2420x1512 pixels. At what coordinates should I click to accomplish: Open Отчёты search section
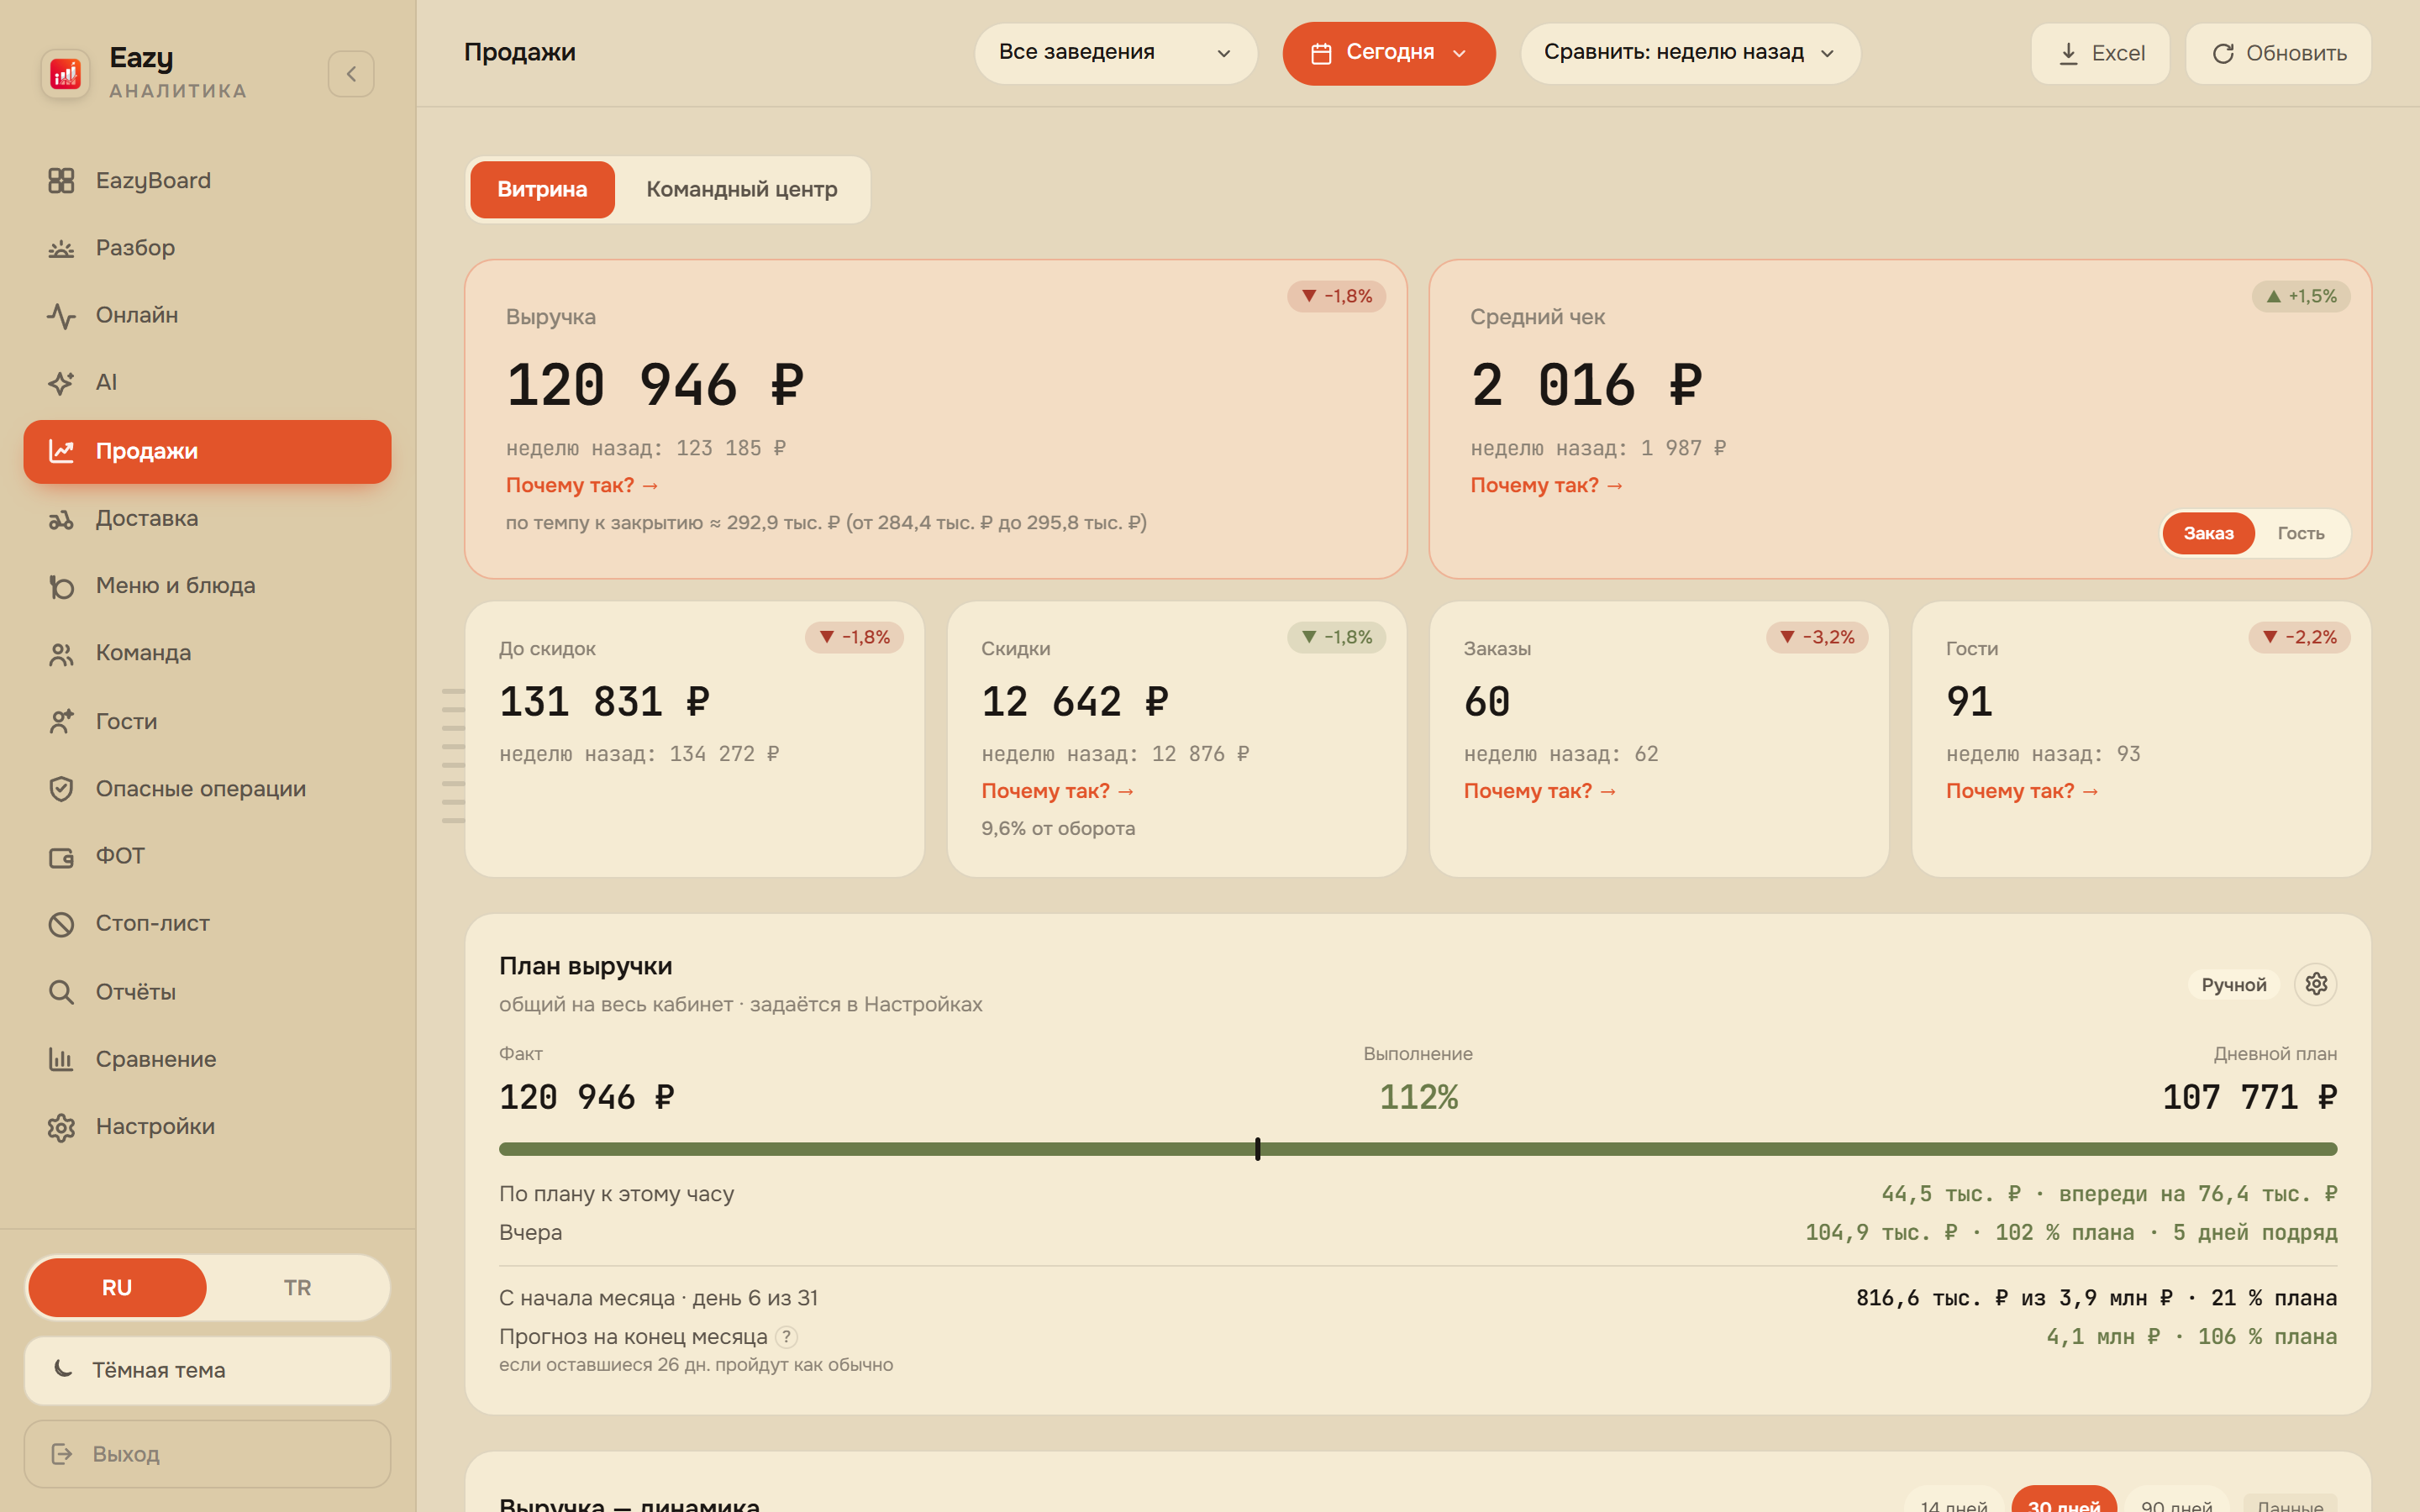(x=207, y=991)
